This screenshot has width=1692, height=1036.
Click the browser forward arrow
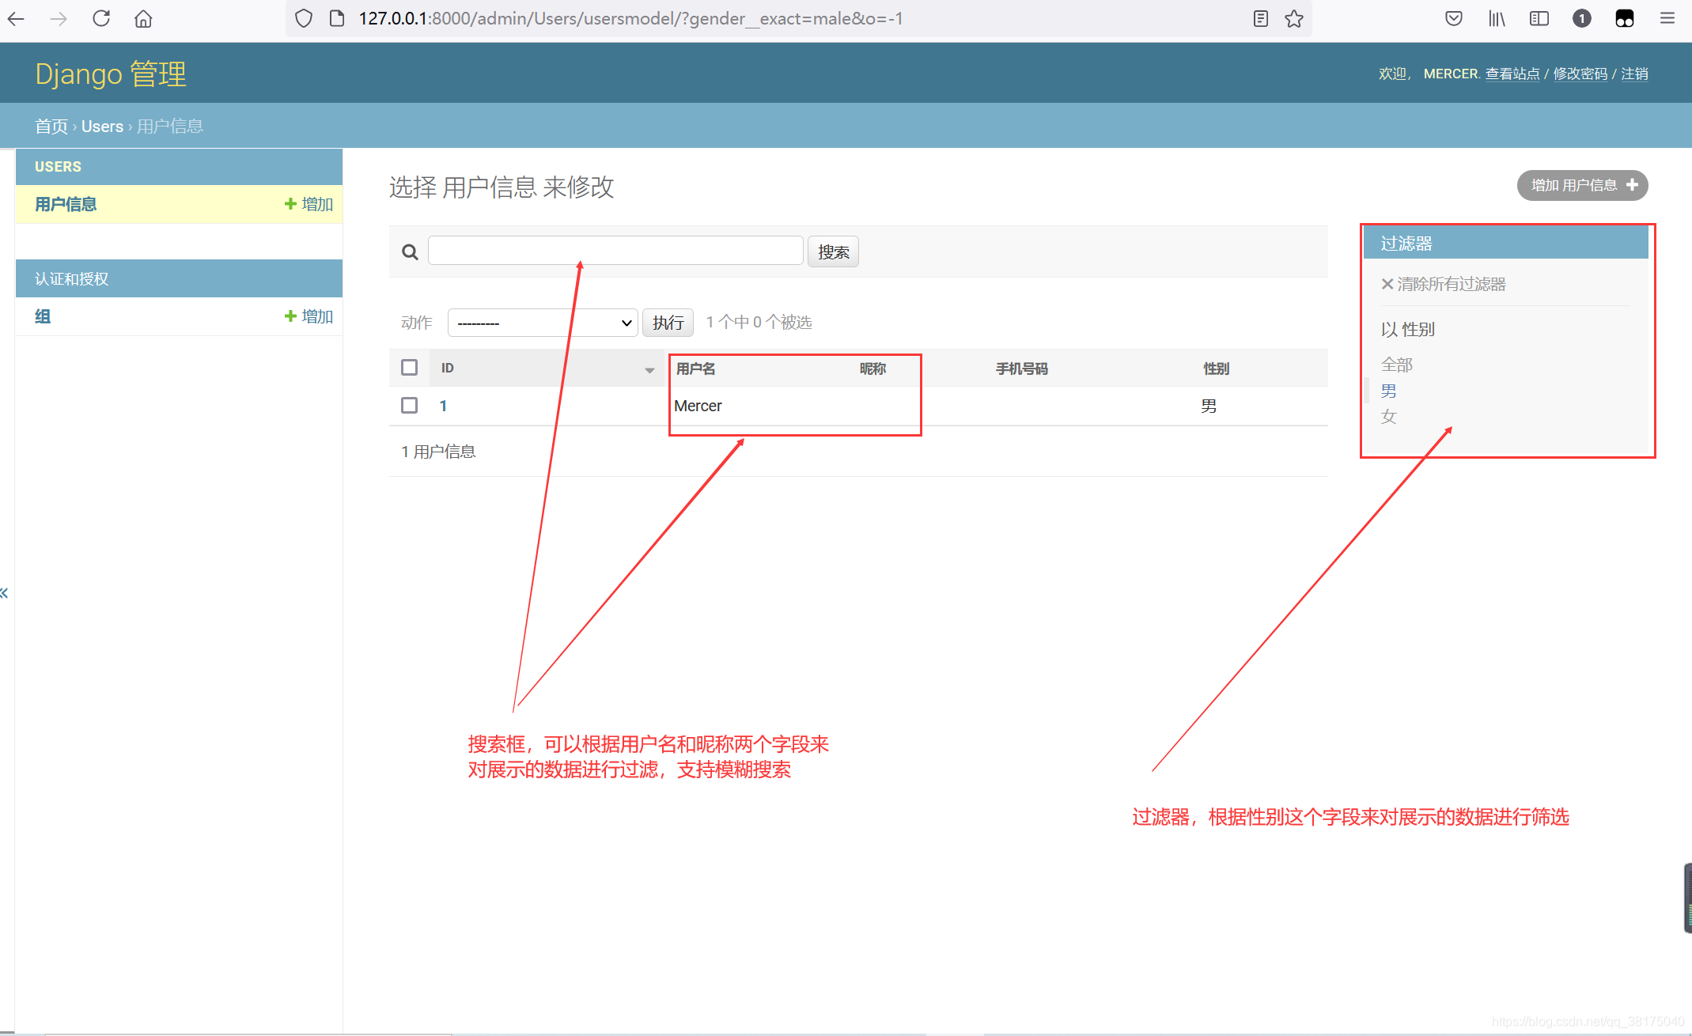pyautogui.click(x=59, y=18)
